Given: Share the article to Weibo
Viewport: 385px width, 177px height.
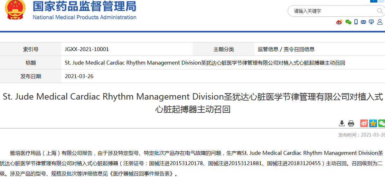Looking at the screenshot, I should pos(364,123).
